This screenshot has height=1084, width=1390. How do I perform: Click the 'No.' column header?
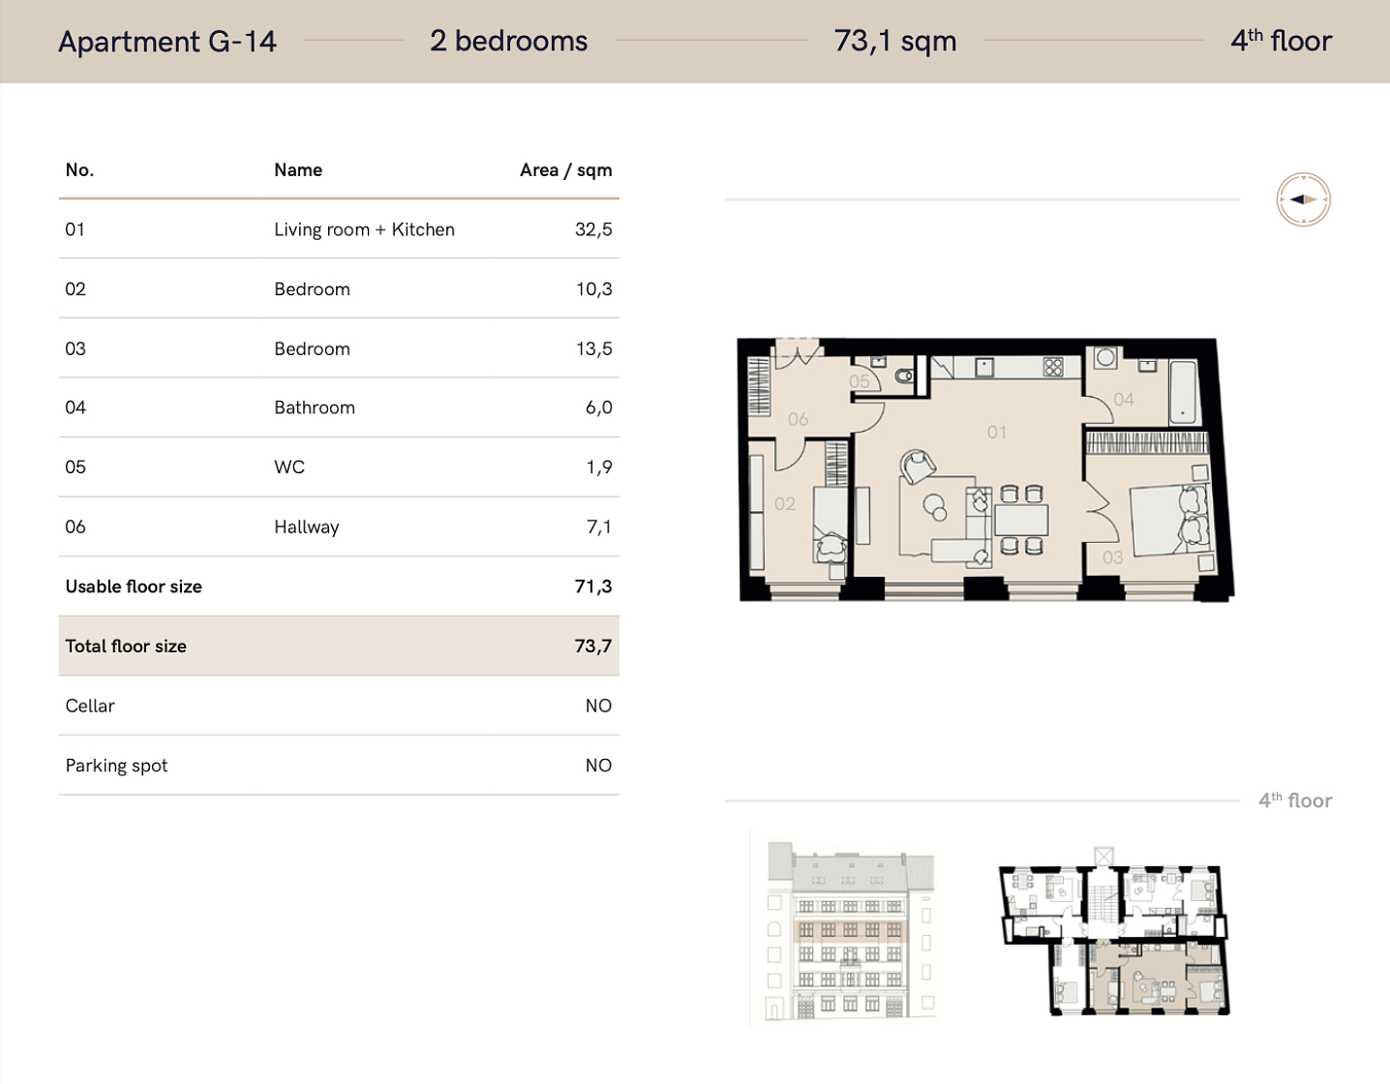(x=79, y=170)
